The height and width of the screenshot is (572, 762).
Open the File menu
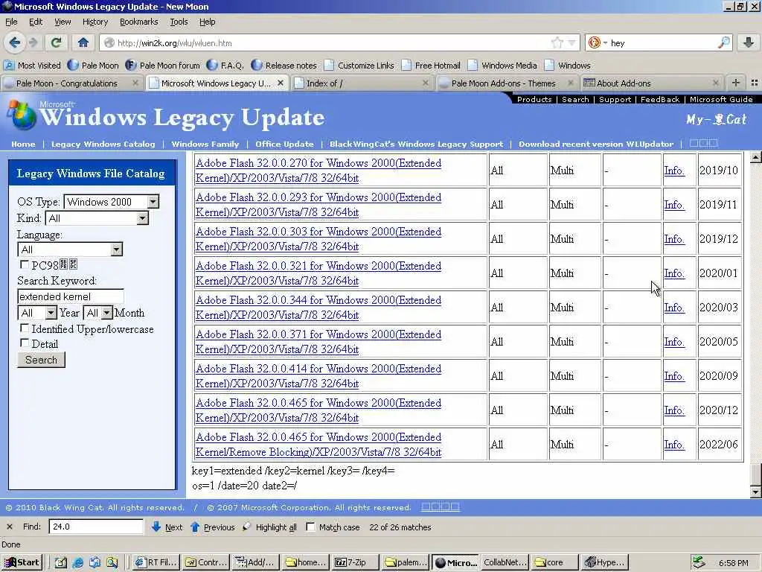(11, 22)
